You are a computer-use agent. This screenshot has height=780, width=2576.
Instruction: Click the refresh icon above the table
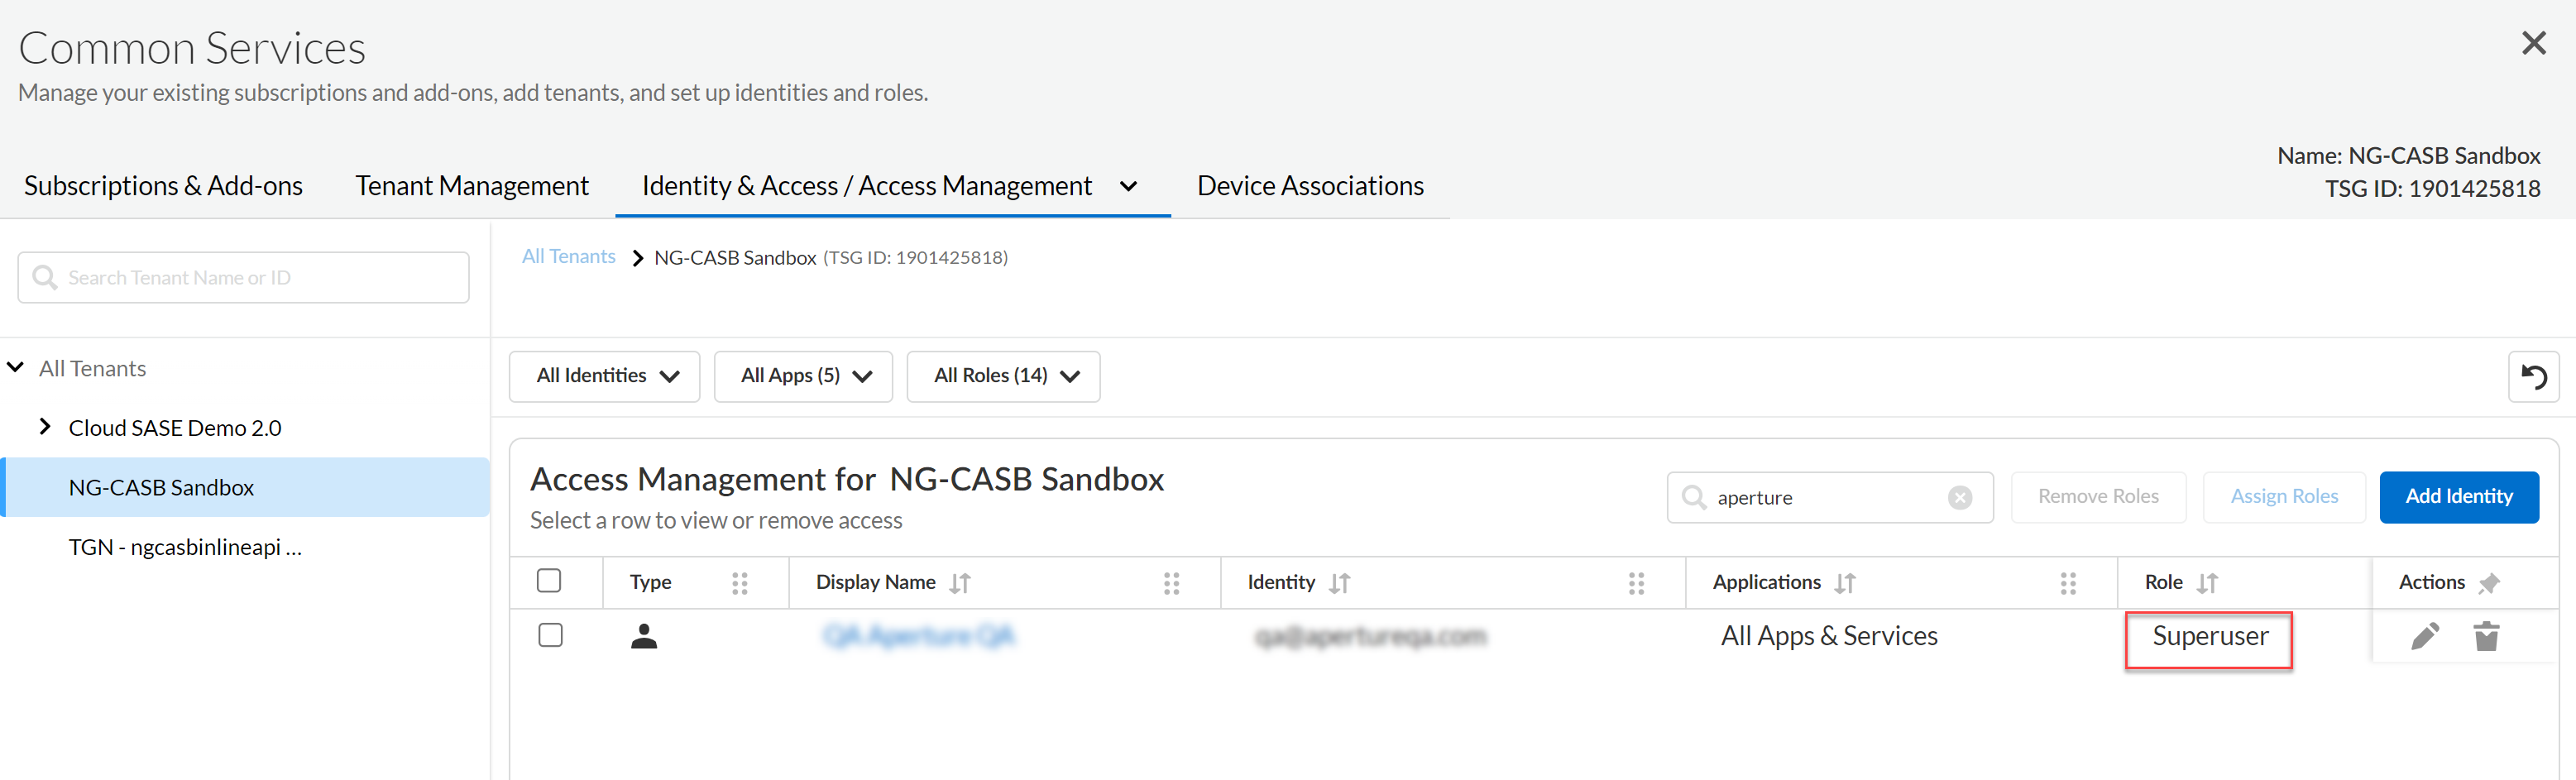point(2533,377)
